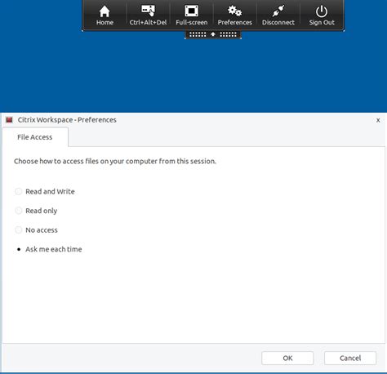Click the 'Citrix Workspace - Preferences' title text

(67, 120)
